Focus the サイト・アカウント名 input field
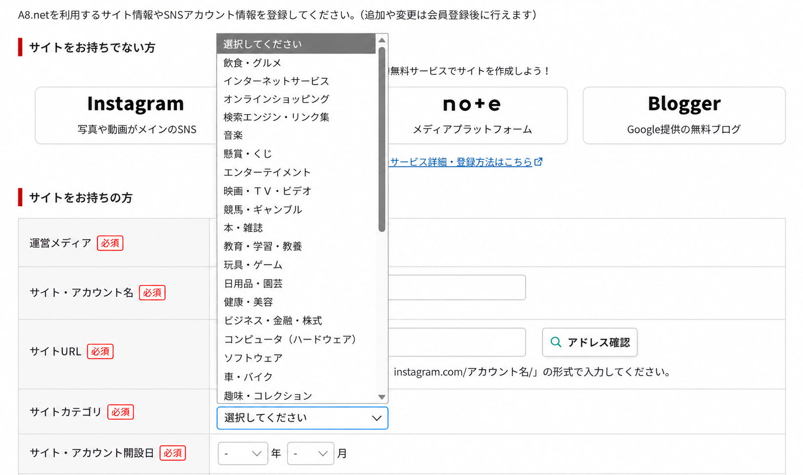 [457, 287]
